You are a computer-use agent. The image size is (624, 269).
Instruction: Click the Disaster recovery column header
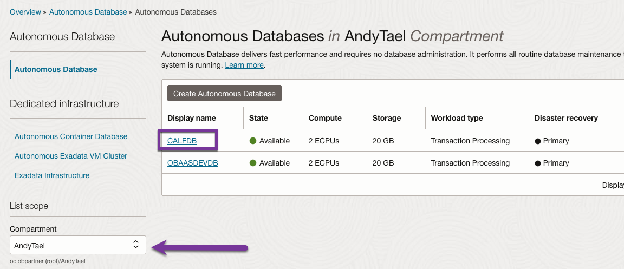(x=566, y=118)
